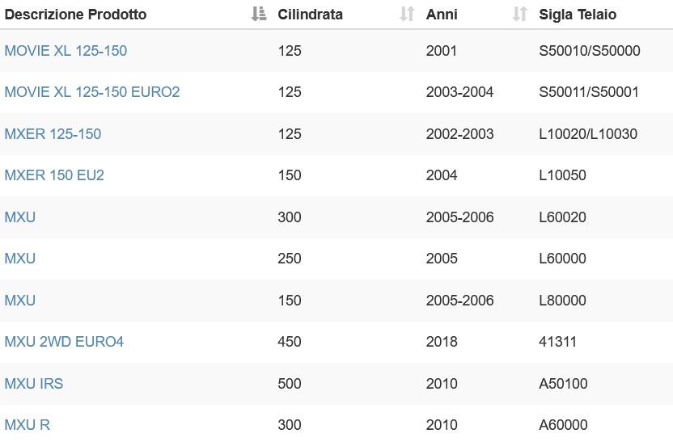673x442 pixels.
Task: Open the MOVIE XL 125-150 link
Action: [x=66, y=51]
